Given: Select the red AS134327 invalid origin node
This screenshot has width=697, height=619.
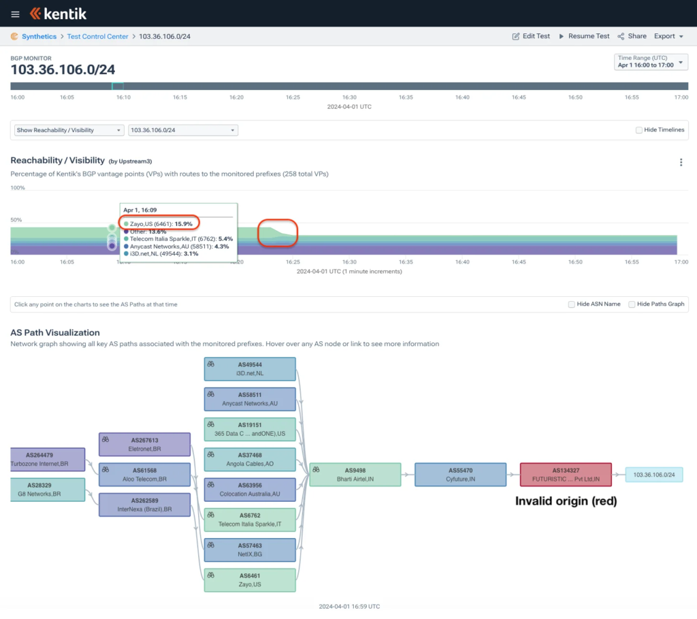Looking at the screenshot, I should click(565, 474).
